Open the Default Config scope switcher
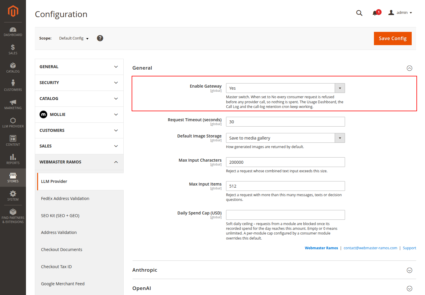 (74, 38)
